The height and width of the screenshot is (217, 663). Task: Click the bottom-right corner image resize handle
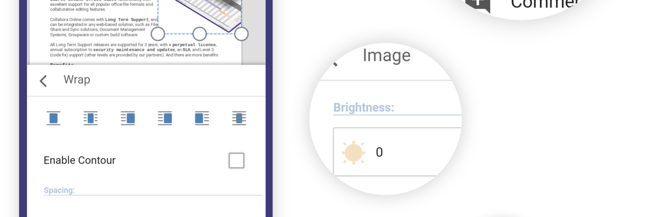click(x=241, y=34)
